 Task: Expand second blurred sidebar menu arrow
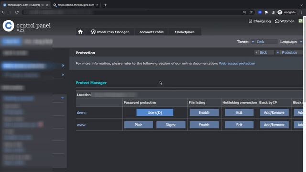(63, 75)
